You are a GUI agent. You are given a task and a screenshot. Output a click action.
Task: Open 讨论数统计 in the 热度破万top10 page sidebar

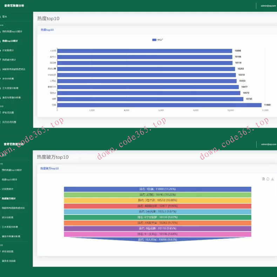[7, 189]
